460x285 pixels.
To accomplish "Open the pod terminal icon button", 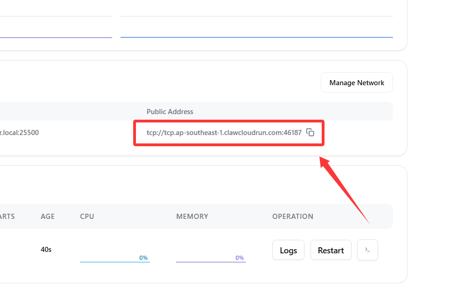I will coord(367,250).
